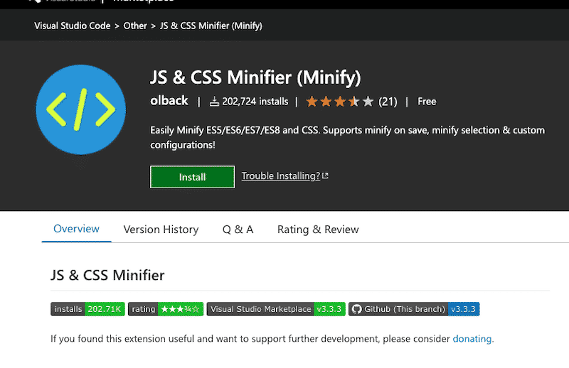Click the Other category breadcrumb
Screen dimensions: 569x368
135,26
